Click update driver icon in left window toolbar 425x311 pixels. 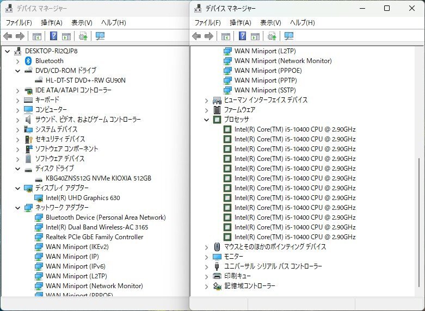point(83,36)
